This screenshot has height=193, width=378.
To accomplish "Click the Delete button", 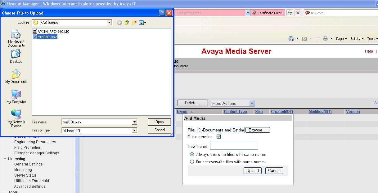I will 192,103.
